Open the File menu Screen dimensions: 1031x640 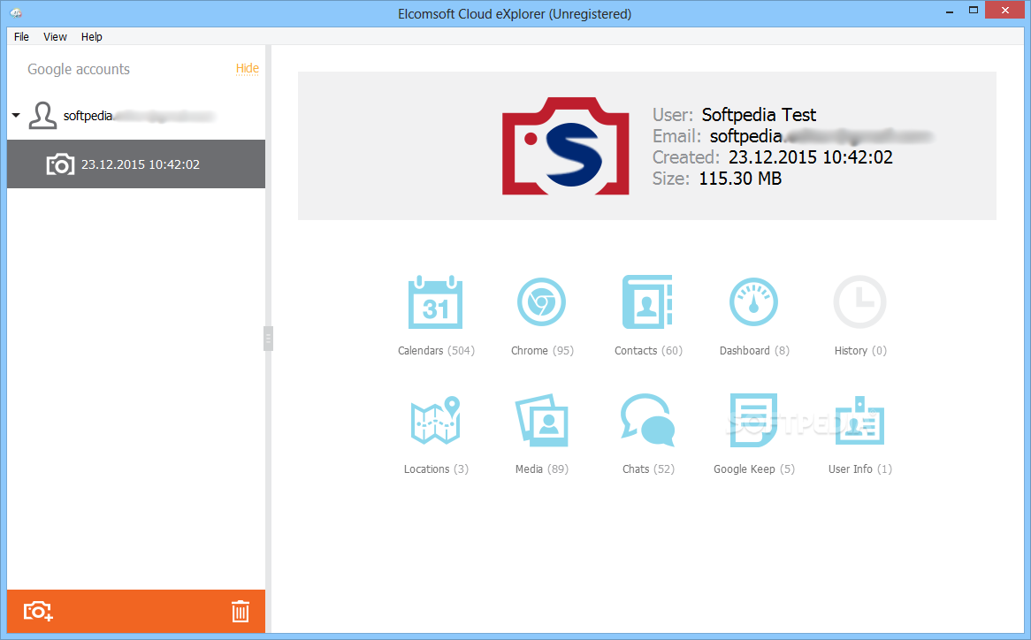click(21, 37)
